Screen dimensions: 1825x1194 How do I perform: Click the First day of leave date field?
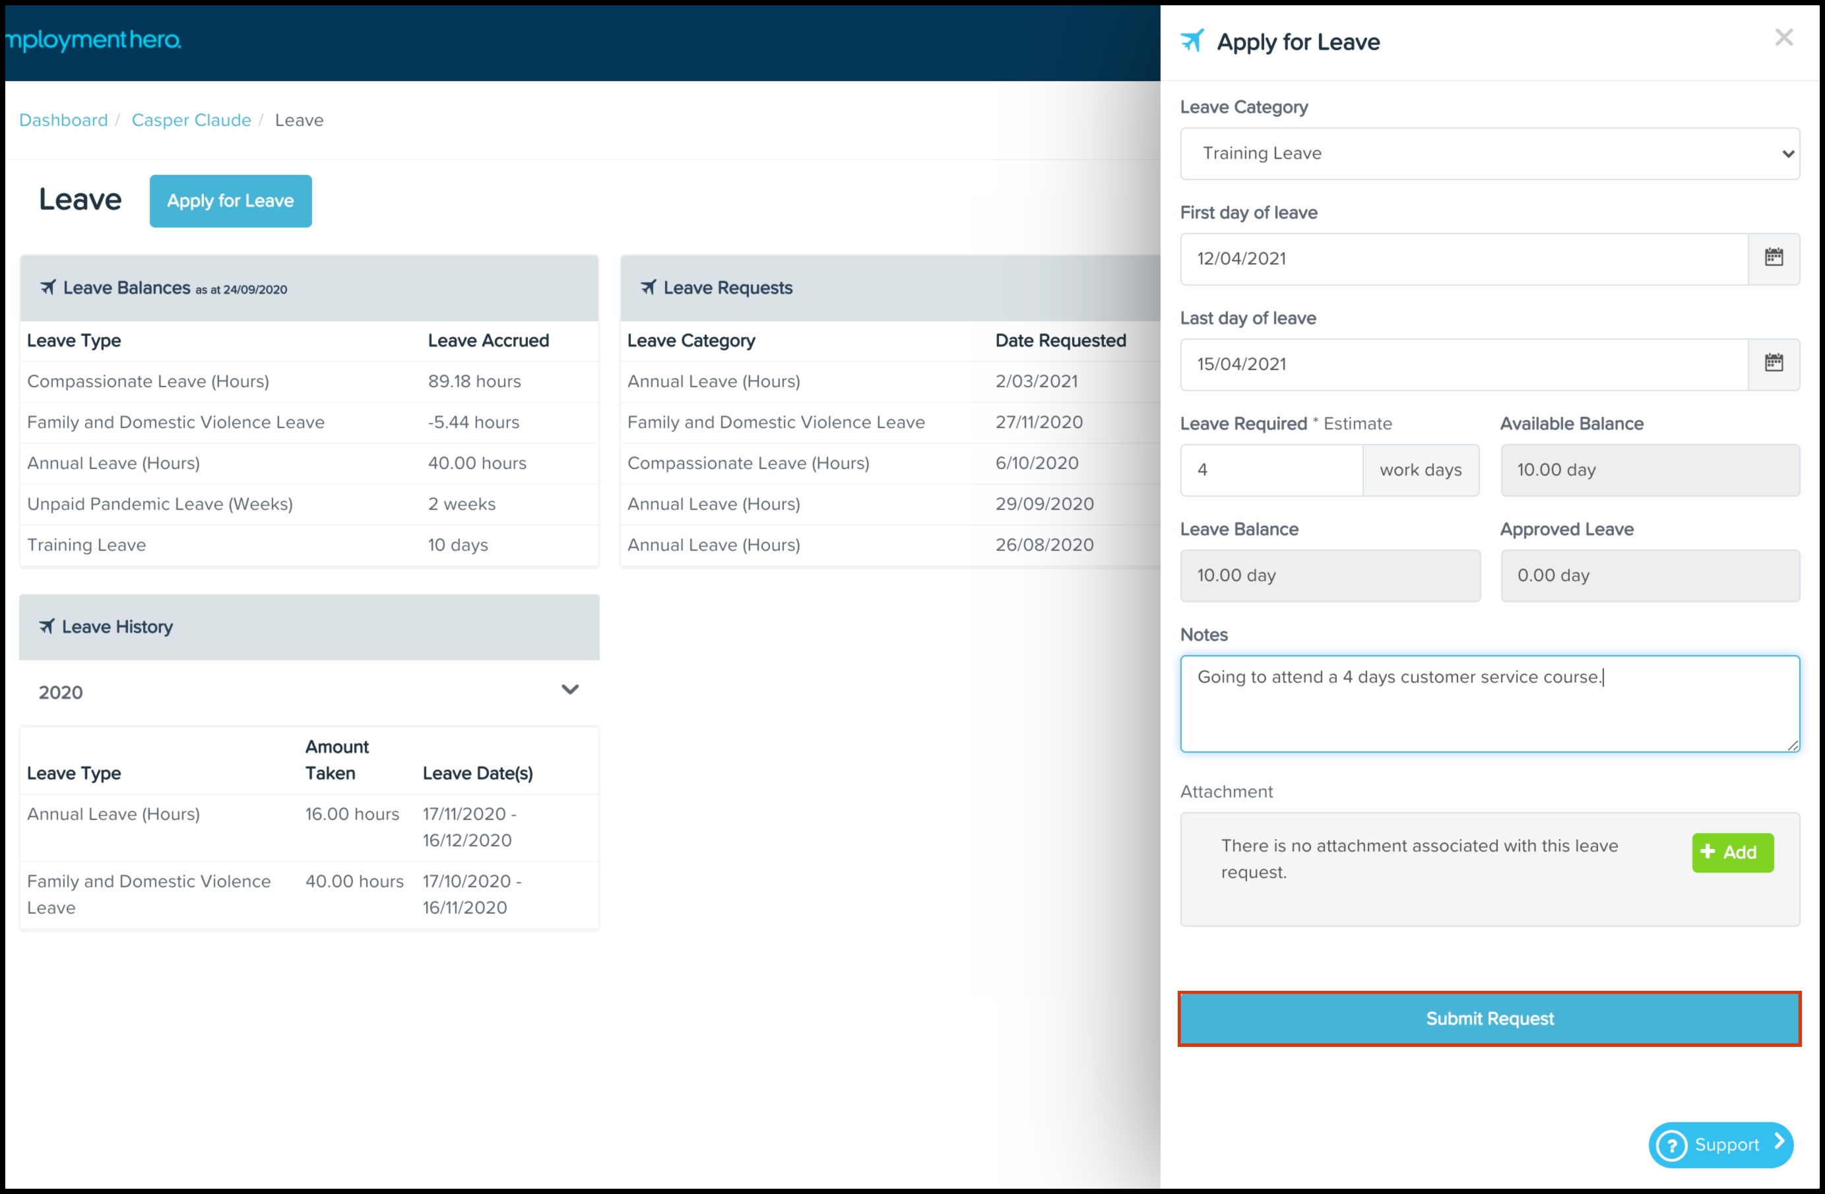point(1462,259)
